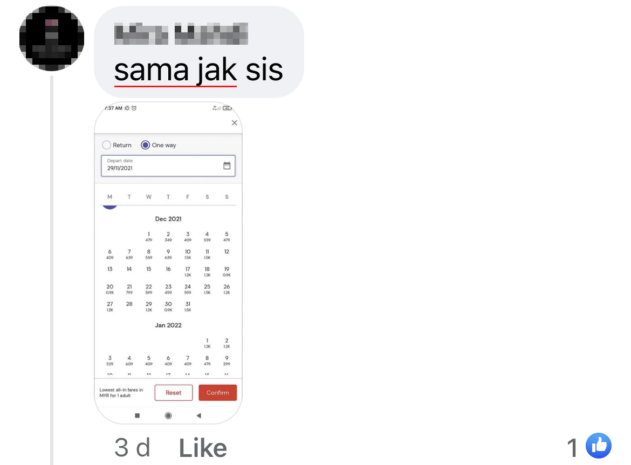Click the 3 d comment timestamp

point(132,448)
